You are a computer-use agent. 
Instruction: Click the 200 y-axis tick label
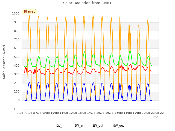(17, 83)
